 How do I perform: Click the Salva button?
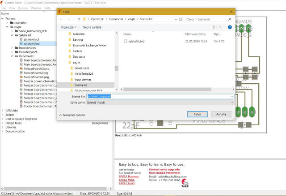198,115
